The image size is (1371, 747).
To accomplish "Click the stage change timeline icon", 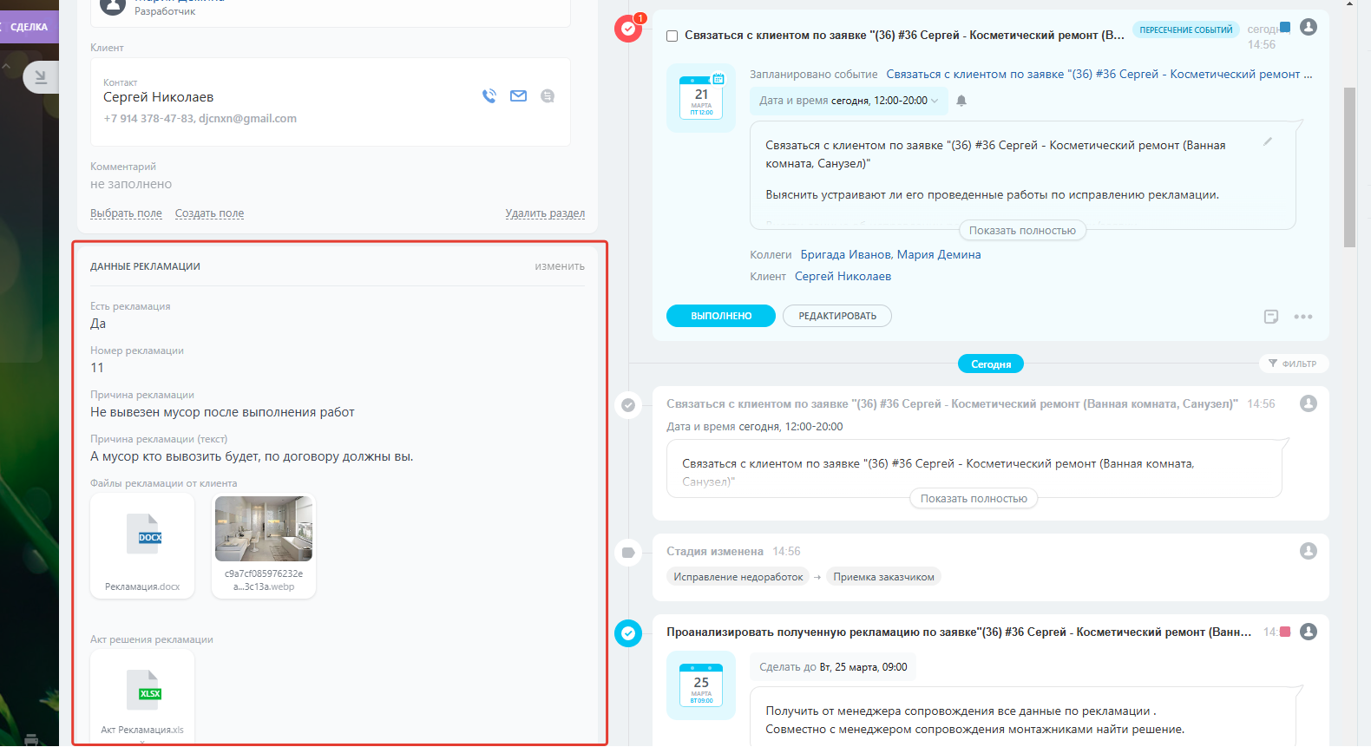I will [x=628, y=553].
